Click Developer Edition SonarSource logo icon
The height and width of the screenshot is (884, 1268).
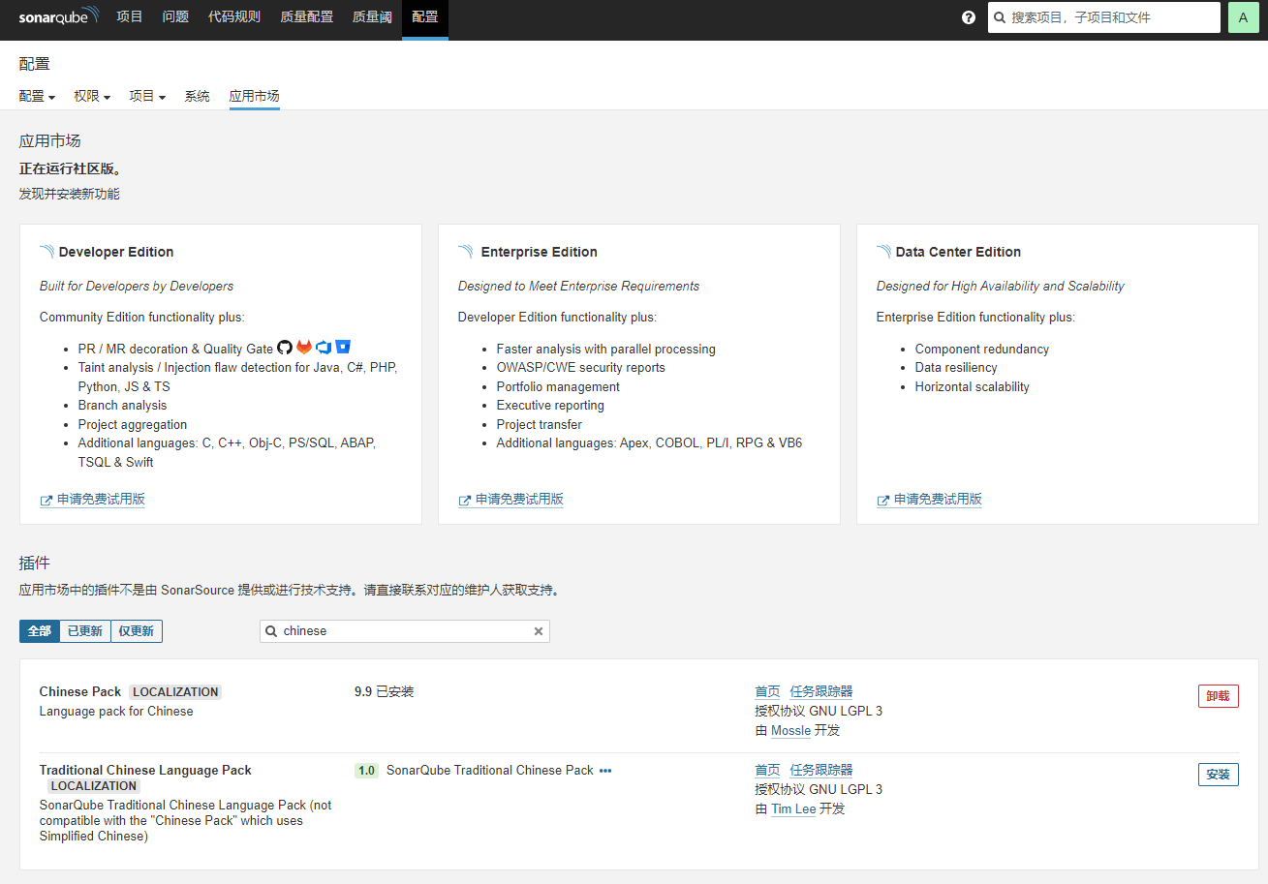[x=46, y=252]
